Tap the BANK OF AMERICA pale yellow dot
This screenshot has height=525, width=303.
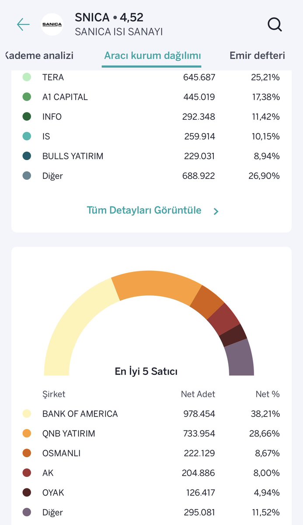[27, 414]
